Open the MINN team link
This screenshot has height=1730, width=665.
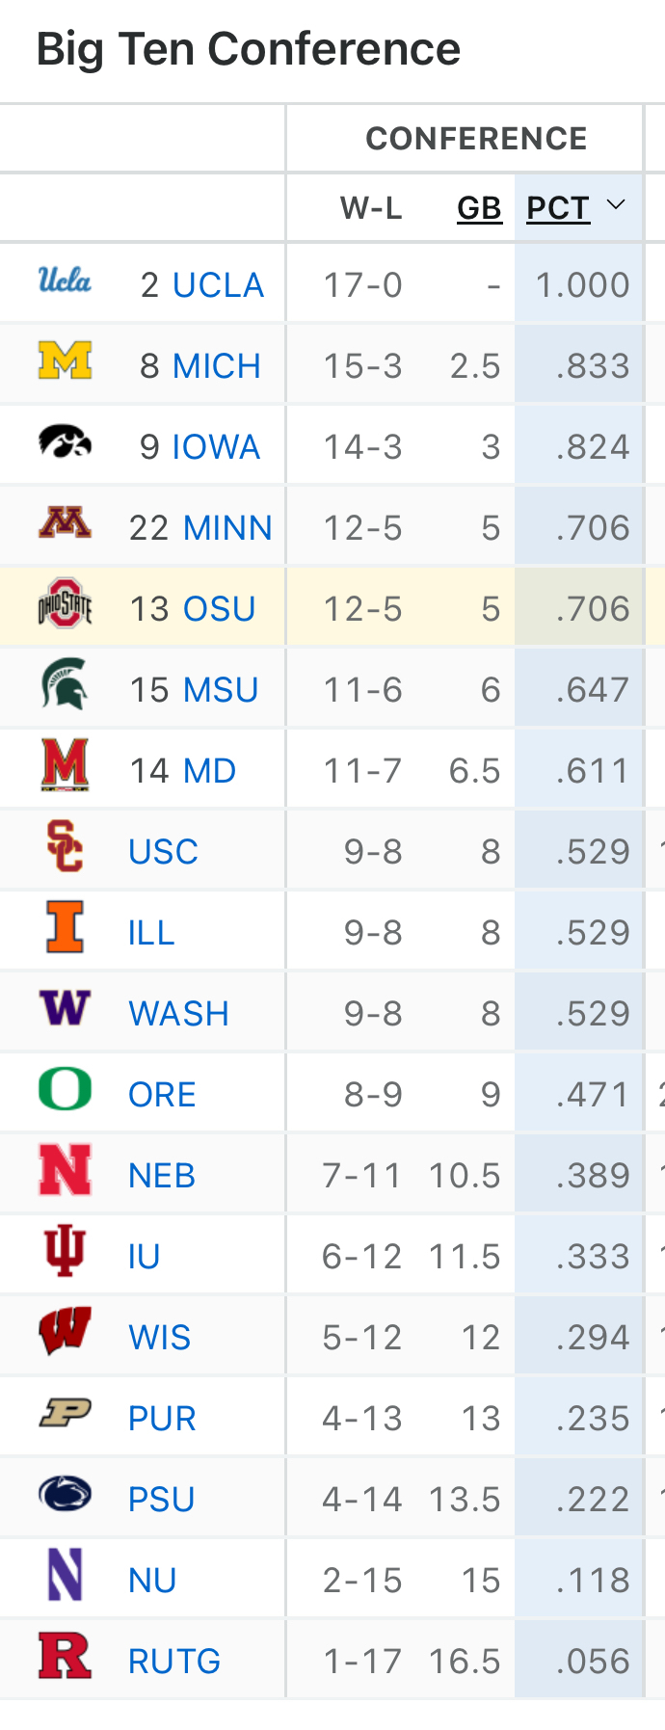(227, 528)
